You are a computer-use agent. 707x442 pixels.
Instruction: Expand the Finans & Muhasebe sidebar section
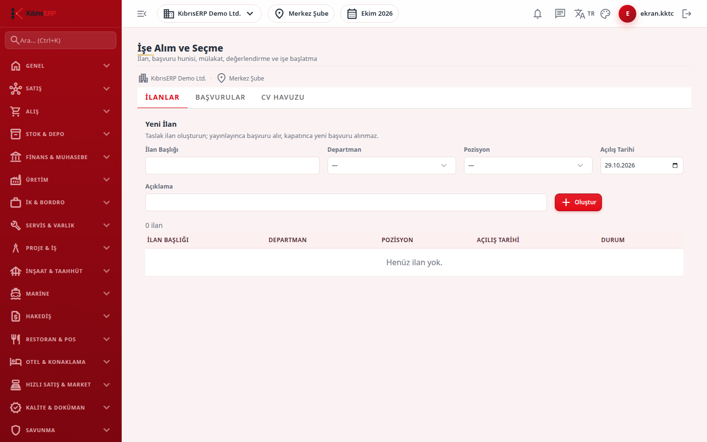60,157
